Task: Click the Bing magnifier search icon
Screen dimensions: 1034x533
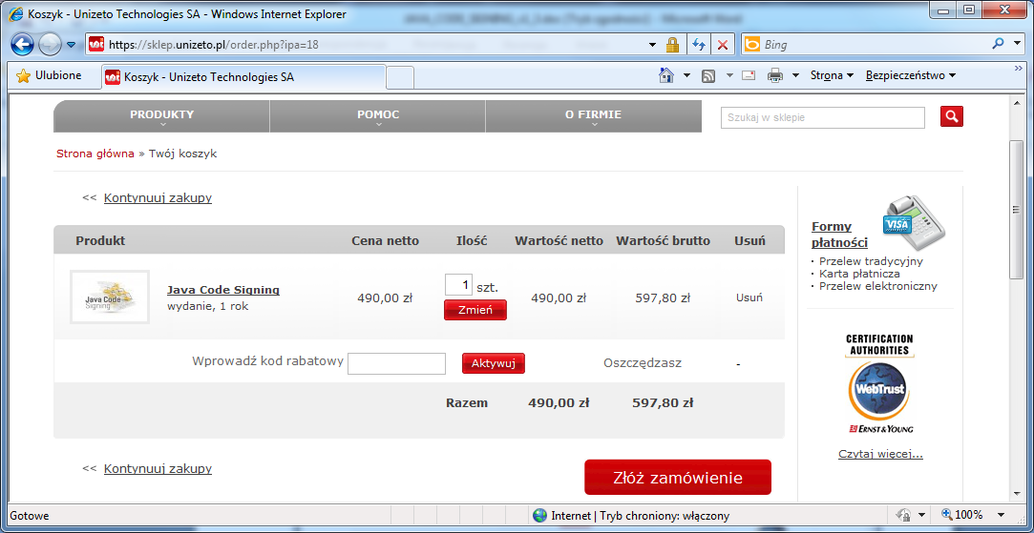Action: tap(999, 44)
